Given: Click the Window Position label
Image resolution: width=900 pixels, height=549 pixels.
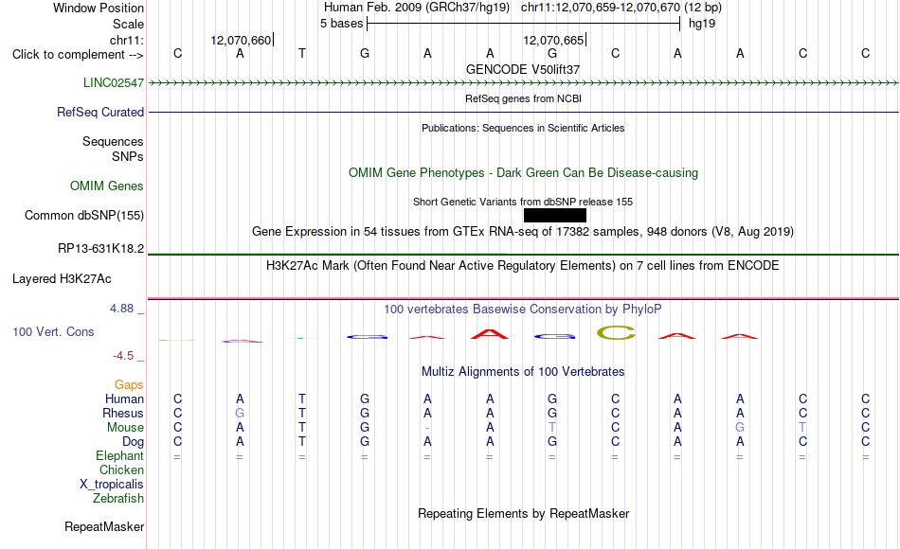Looking at the screenshot, I should tap(99, 8).
